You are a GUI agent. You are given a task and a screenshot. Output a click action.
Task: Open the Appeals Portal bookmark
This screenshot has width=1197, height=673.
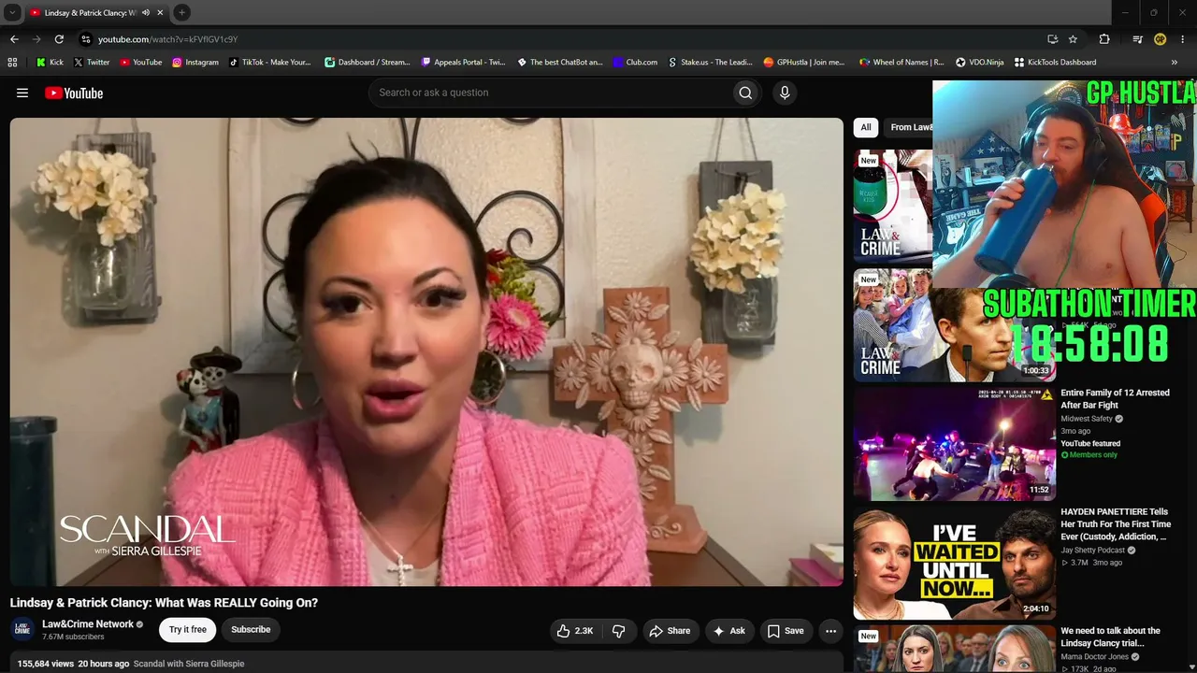pos(463,63)
